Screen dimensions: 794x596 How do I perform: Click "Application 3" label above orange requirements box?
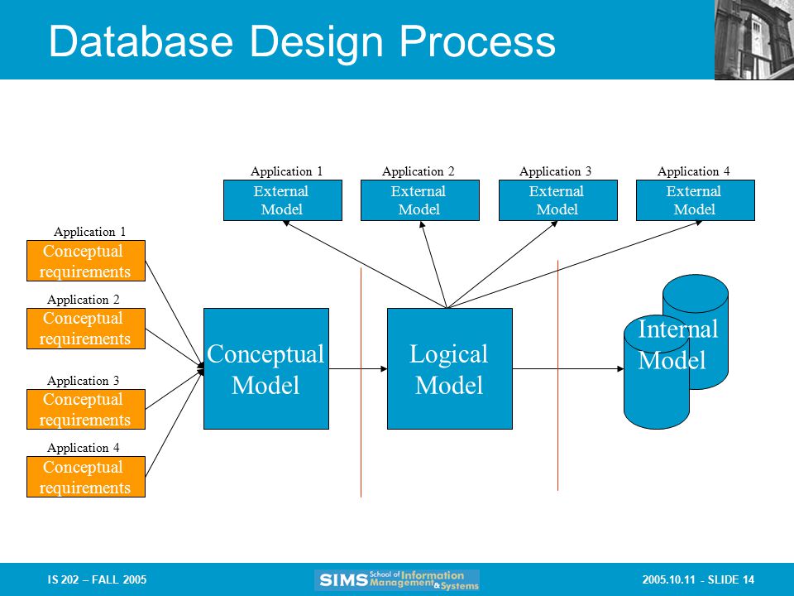84,381
